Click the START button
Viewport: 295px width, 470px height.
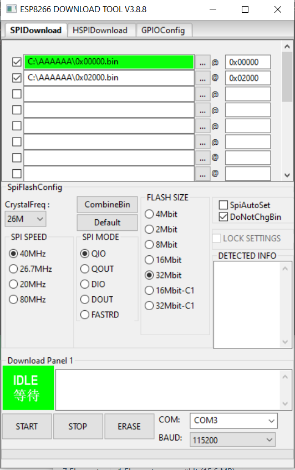pyautogui.click(x=27, y=426)
